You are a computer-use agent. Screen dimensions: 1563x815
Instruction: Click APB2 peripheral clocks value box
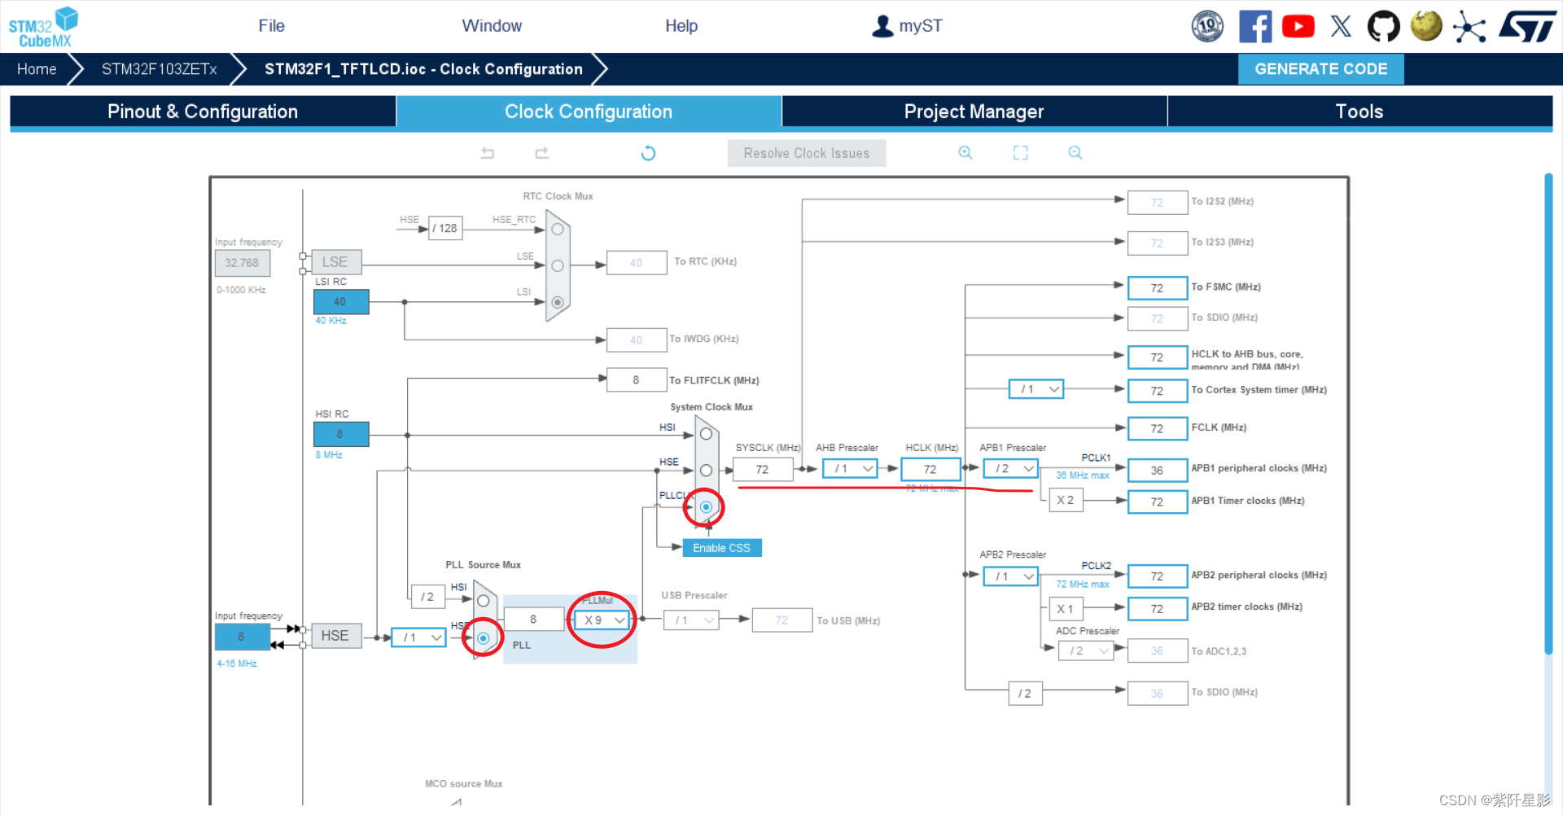(x=1157, y=576)
